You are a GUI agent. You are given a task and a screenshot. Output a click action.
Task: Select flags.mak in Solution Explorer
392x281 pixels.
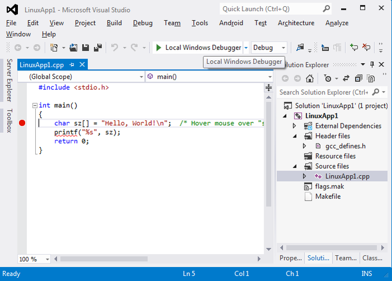point(329,186)
